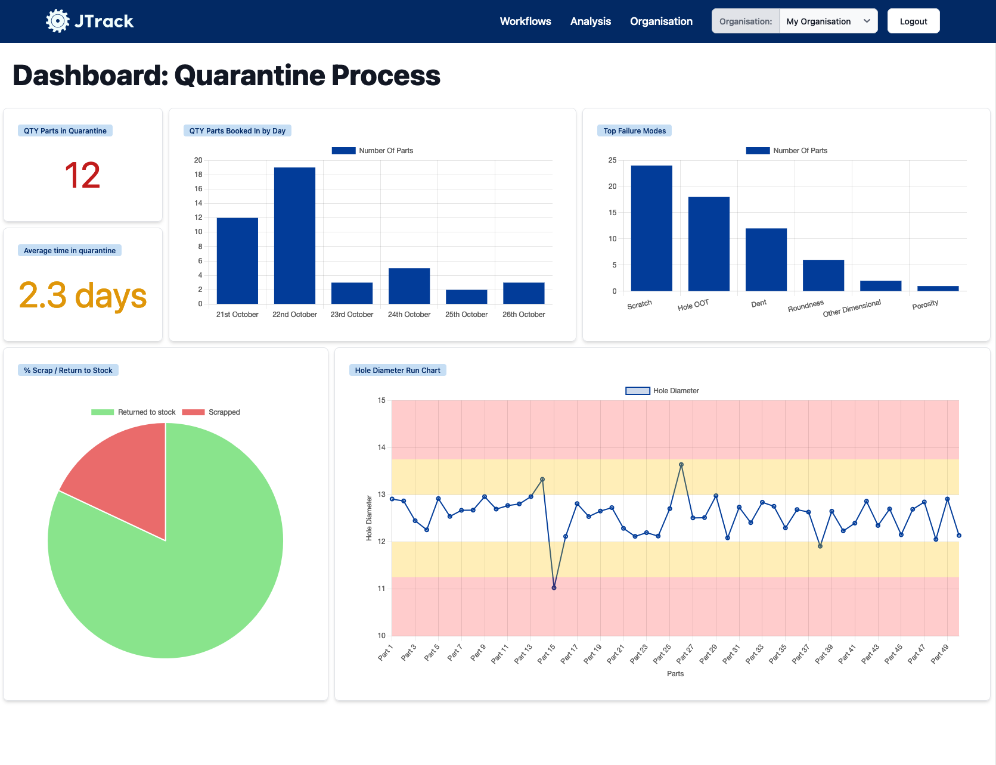Click the 22nd October axis label

(294, 315)
